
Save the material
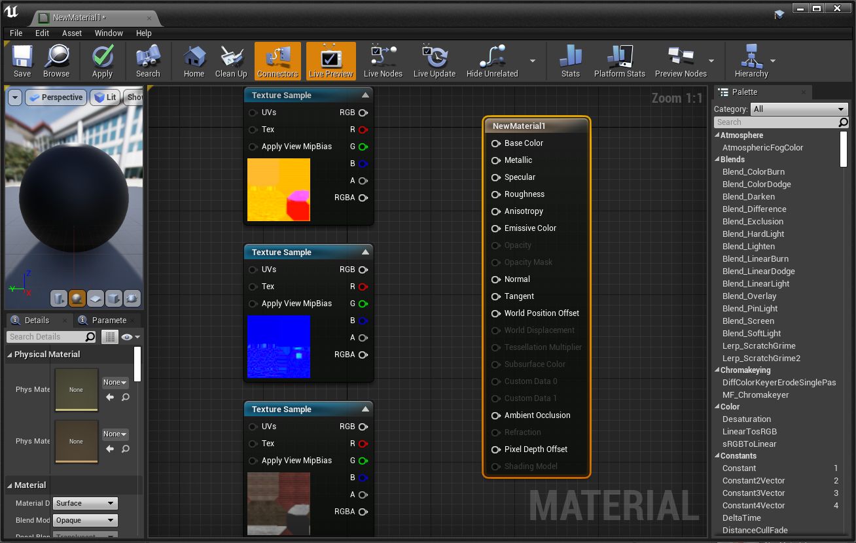(x=22, y=61)
